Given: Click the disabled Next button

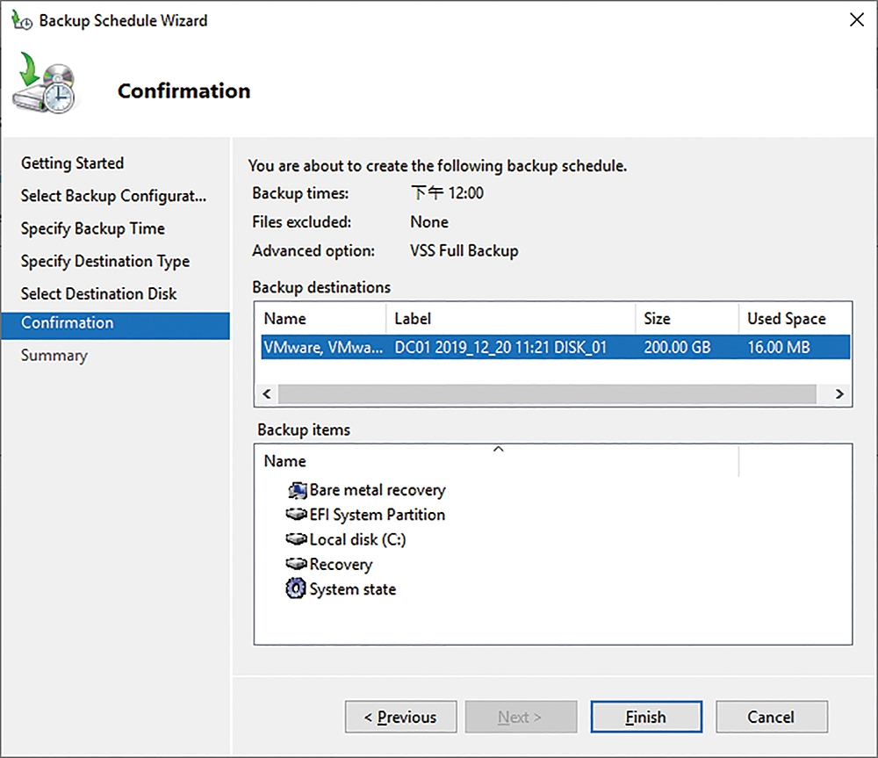Looking at the screenshot, I should (521, 717).
